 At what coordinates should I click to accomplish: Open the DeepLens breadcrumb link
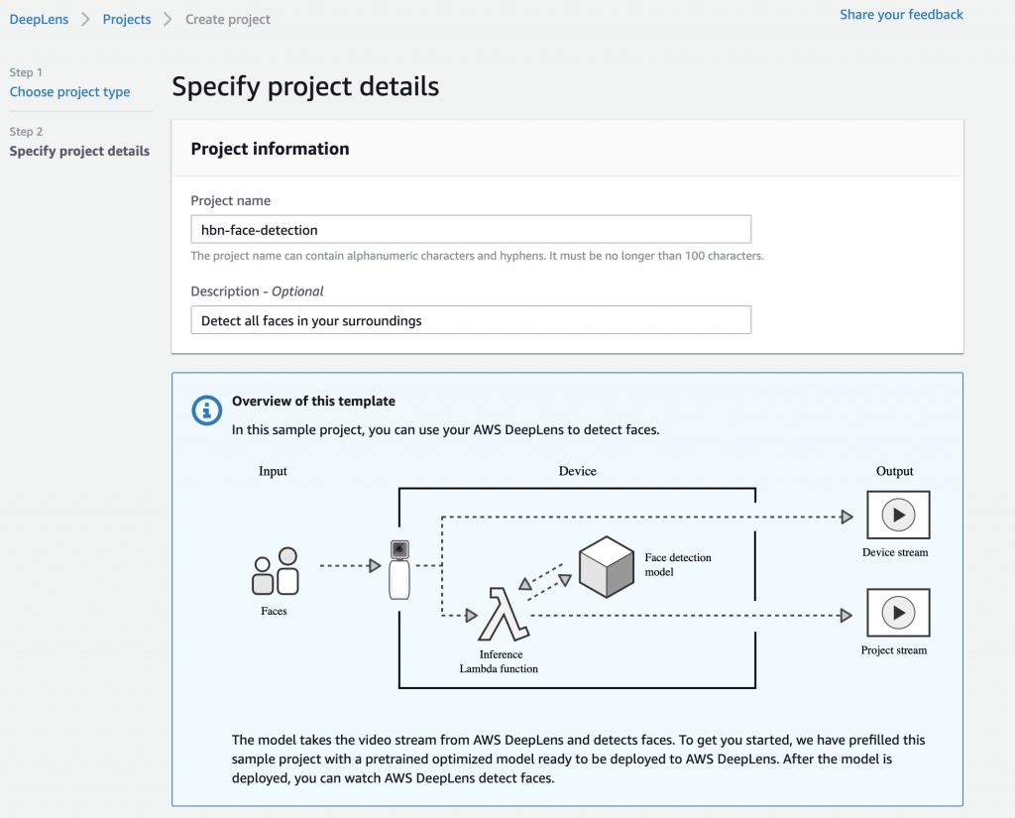pos(39,20)
